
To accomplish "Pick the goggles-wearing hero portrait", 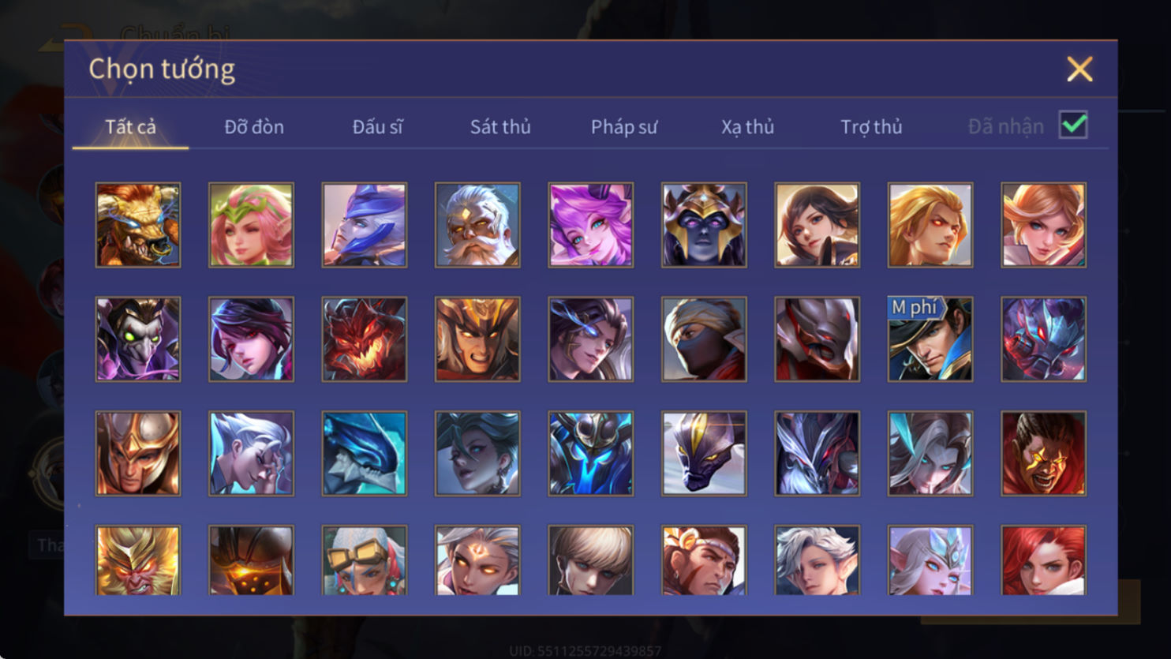I will tap(365, 560).
